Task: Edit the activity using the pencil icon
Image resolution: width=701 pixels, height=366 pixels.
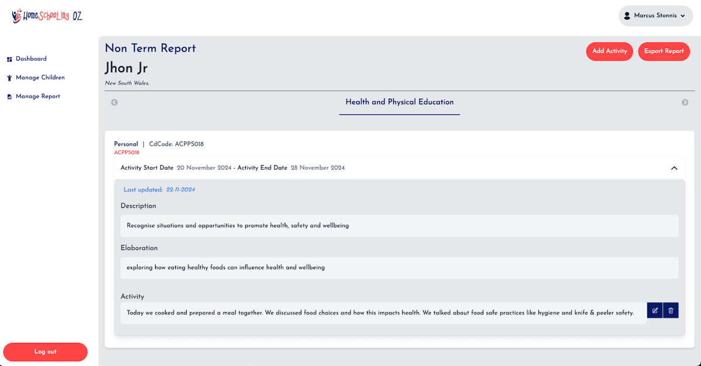Action: (655, 311)
